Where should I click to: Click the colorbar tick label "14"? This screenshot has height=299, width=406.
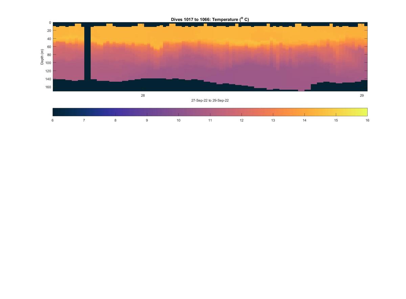click(x=304, y=120)
